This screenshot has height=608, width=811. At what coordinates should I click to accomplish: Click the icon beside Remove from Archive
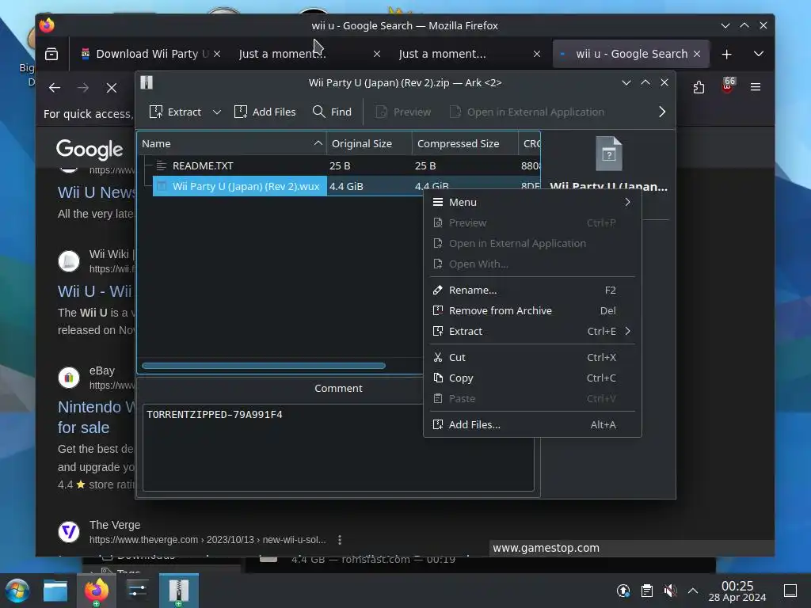[437, 310]
